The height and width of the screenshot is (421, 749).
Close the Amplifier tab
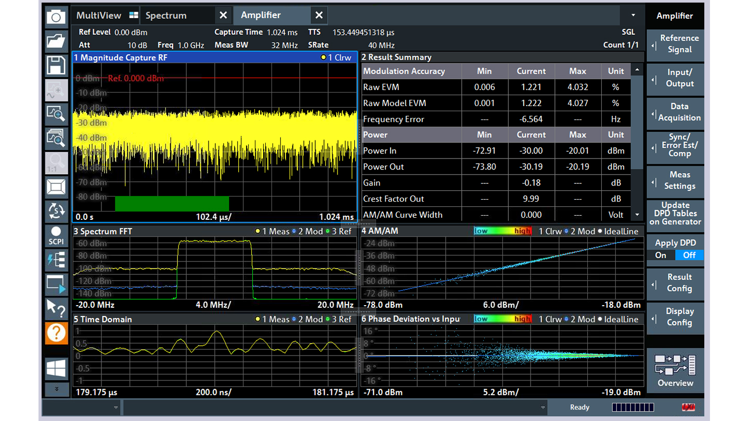(x=319, y=16)
